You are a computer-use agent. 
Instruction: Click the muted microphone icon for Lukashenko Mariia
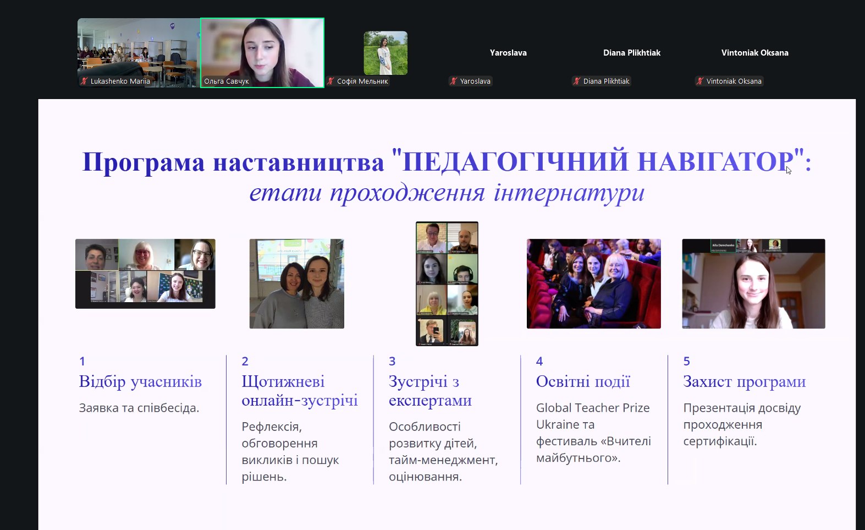84,81
